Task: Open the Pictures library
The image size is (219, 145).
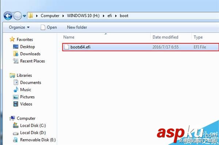Action: click(27, 97)
